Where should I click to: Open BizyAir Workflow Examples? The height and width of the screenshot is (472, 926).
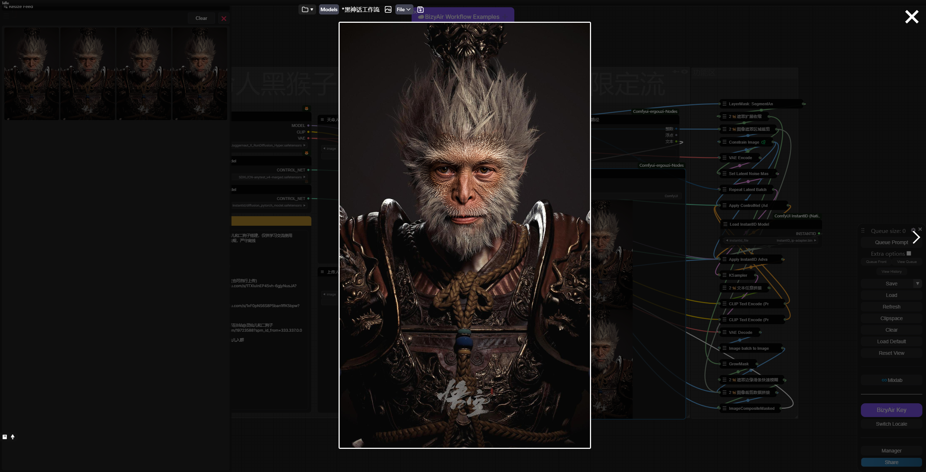[462, 17]
